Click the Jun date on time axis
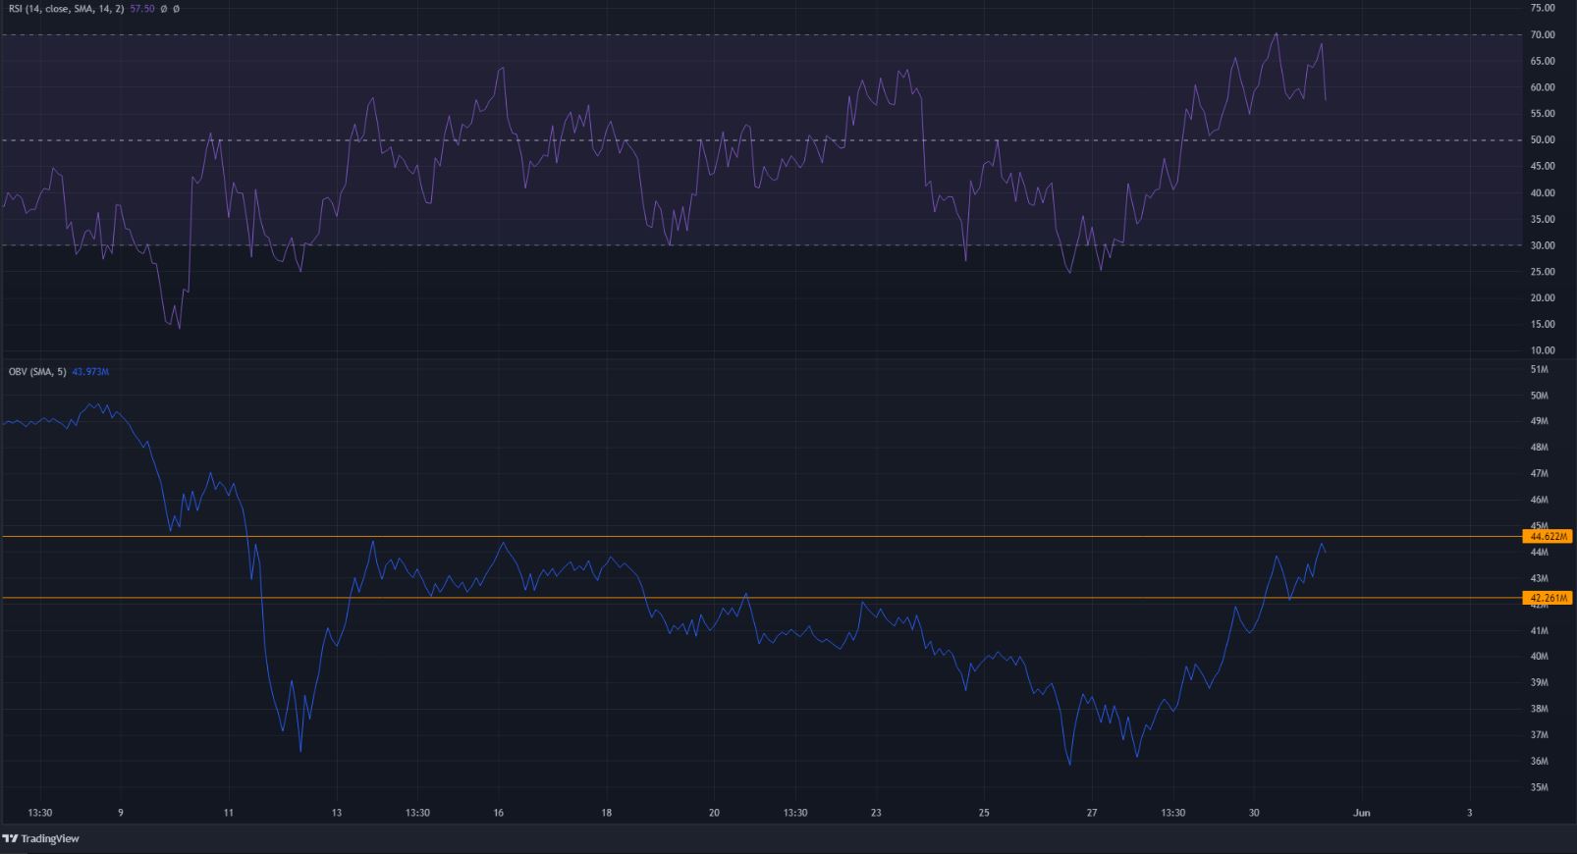The image size is (1577, 854). 1361,813
